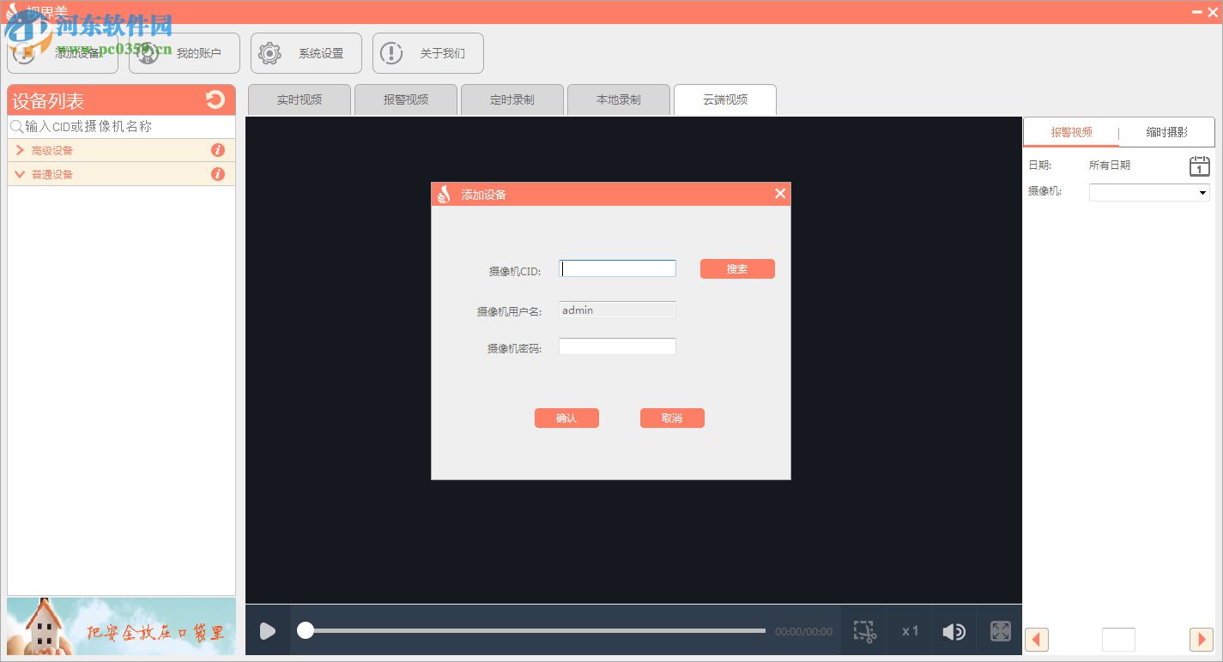Click the 搜索 search button in dialog

click(x=736, y=268)
